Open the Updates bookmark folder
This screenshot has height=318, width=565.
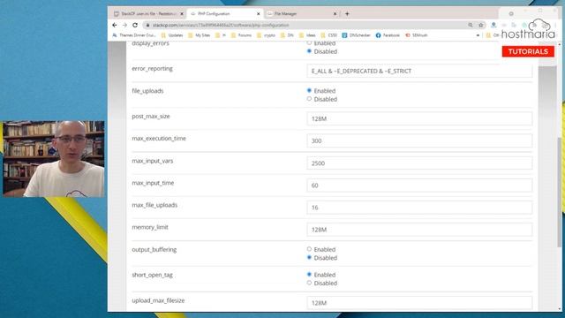(x=172, y=35)
